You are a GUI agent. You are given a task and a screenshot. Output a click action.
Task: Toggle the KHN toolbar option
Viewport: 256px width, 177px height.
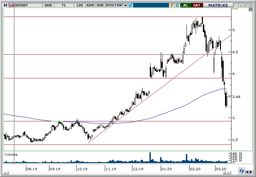90,5
